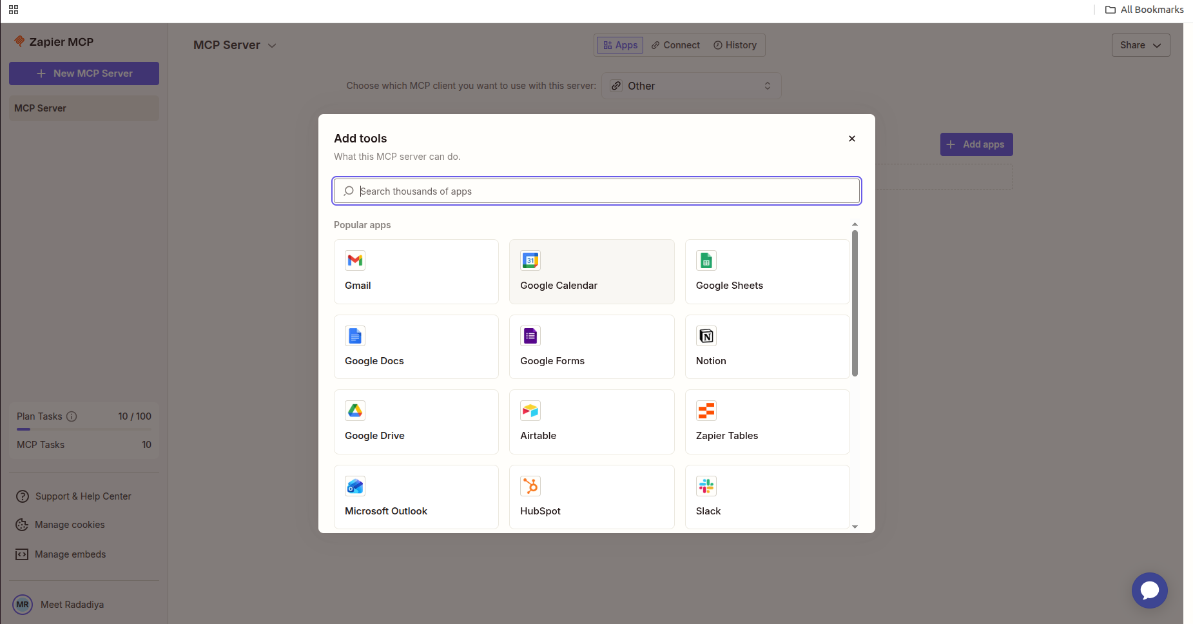Screen dimensions: 1193x624
Task: Click the search magnifier icon
Action: [x=349, y=191]
